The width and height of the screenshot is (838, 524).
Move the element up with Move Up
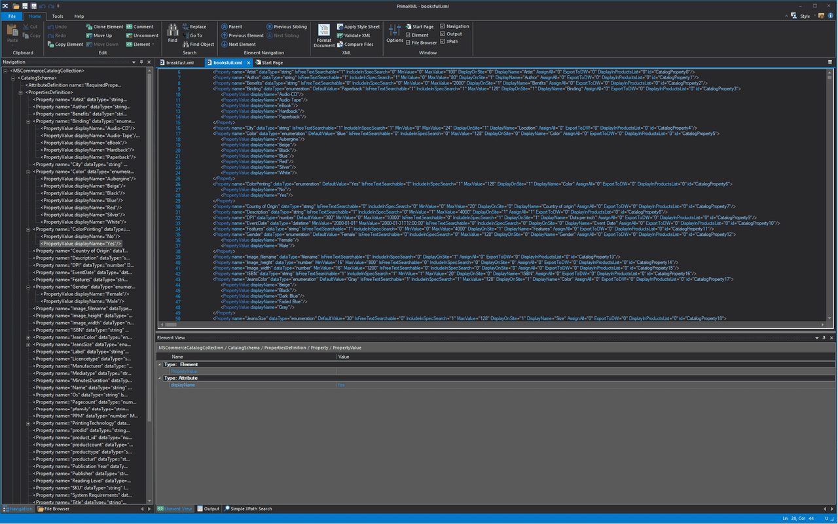[99, 35]
